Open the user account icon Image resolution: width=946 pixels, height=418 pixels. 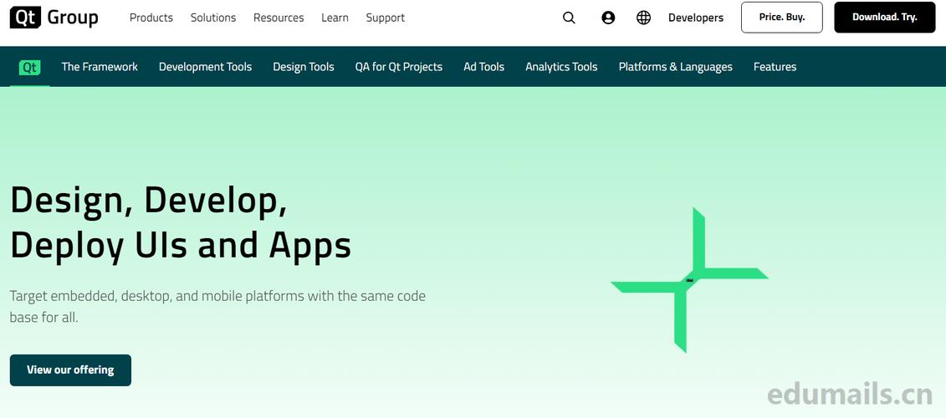[x=608, y=18]
